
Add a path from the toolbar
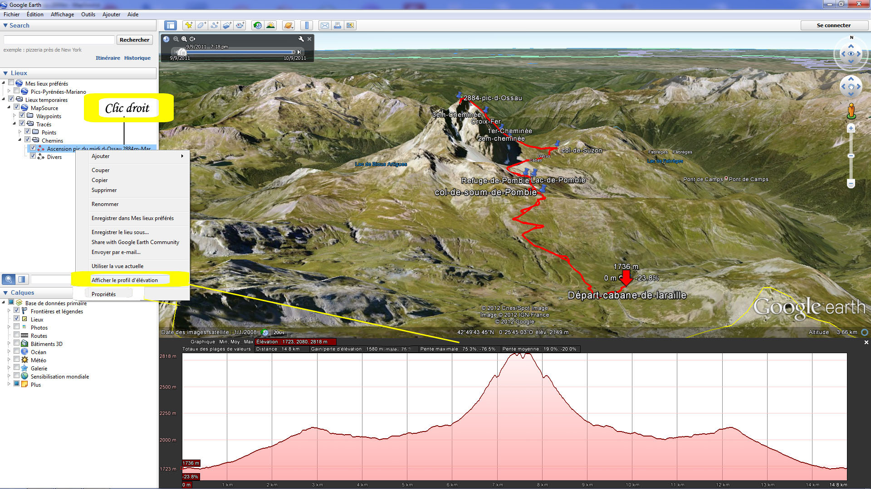click(x=214, y=25)
